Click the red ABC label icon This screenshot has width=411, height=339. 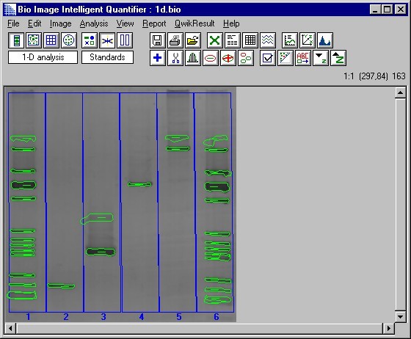pos(303,58)
